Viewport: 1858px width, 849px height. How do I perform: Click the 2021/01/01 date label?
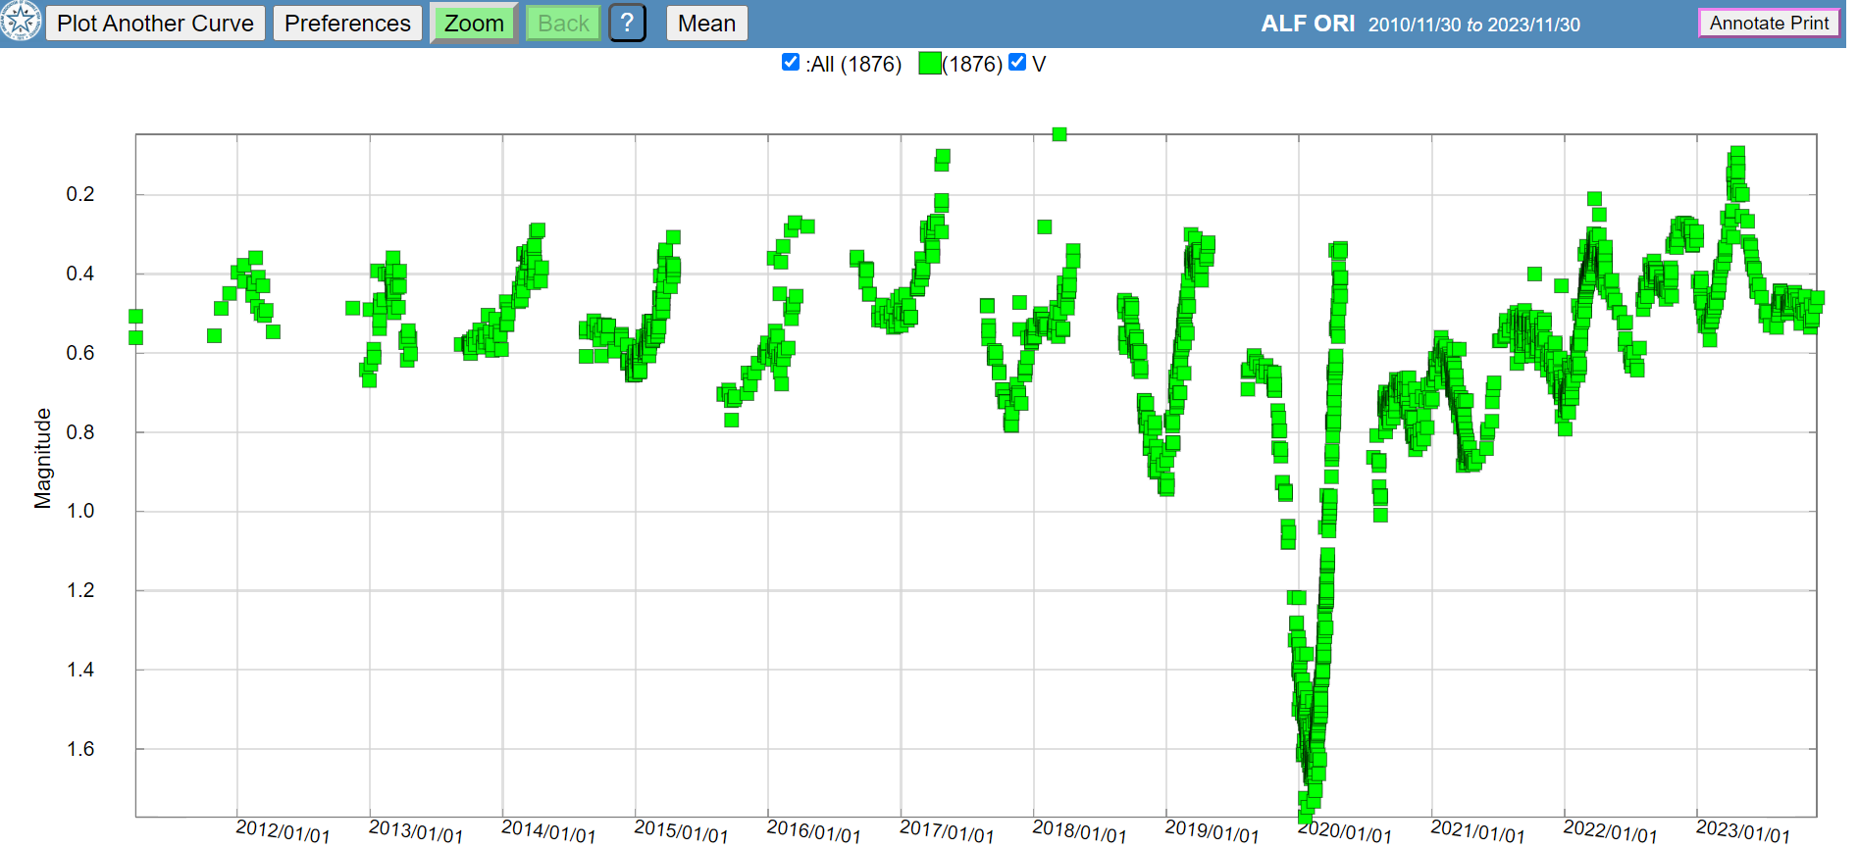click(1477, 831)
